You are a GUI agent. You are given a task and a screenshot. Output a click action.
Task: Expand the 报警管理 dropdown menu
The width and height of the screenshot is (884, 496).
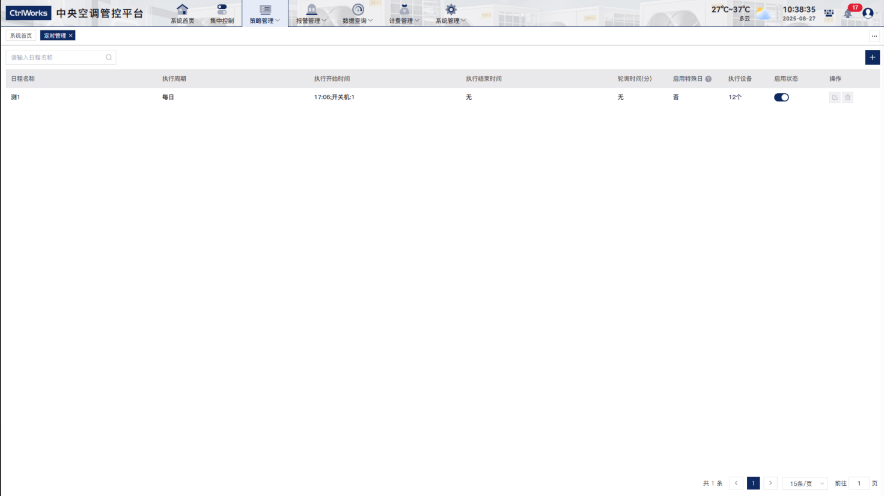coord(311,13)
